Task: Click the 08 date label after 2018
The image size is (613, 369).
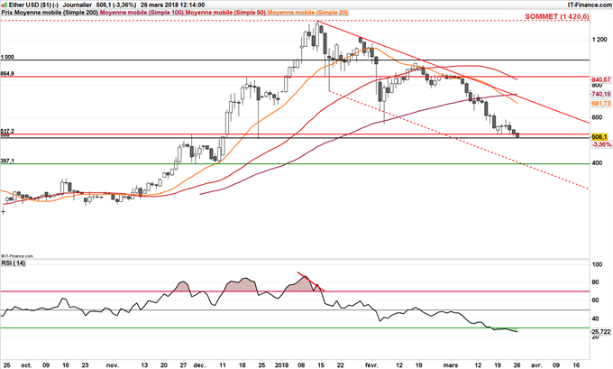Action: coord(301,365)
